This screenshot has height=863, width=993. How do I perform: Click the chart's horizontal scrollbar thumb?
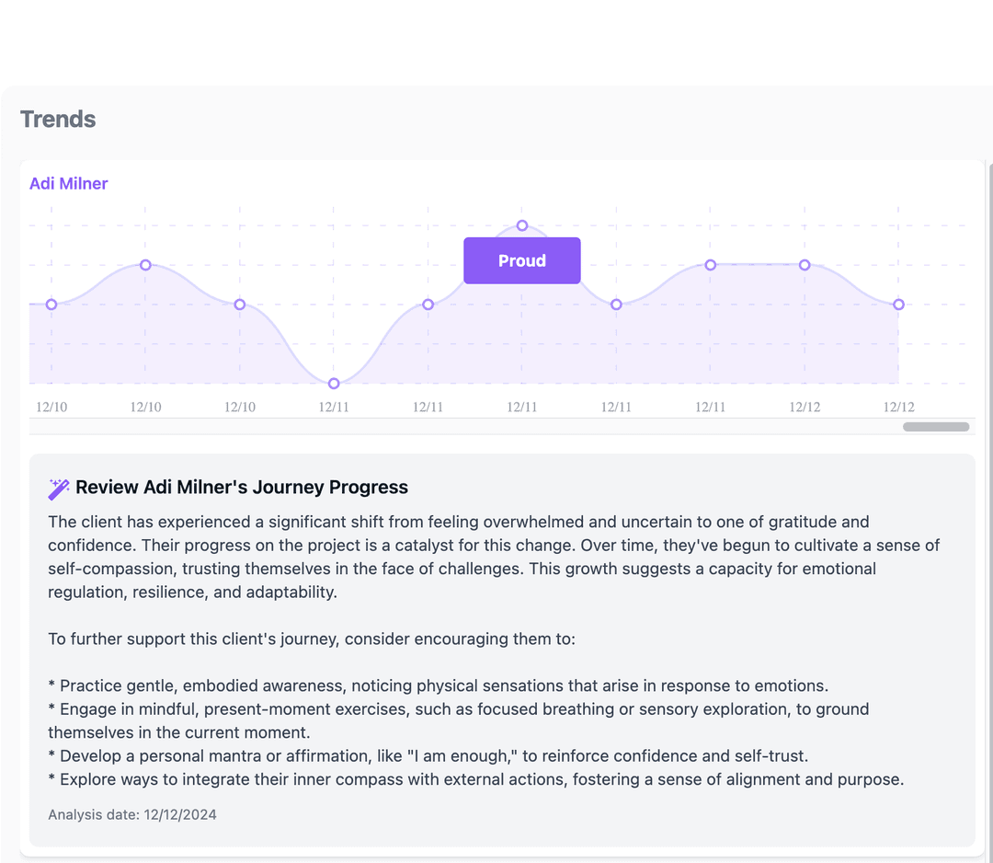(936, 427)
